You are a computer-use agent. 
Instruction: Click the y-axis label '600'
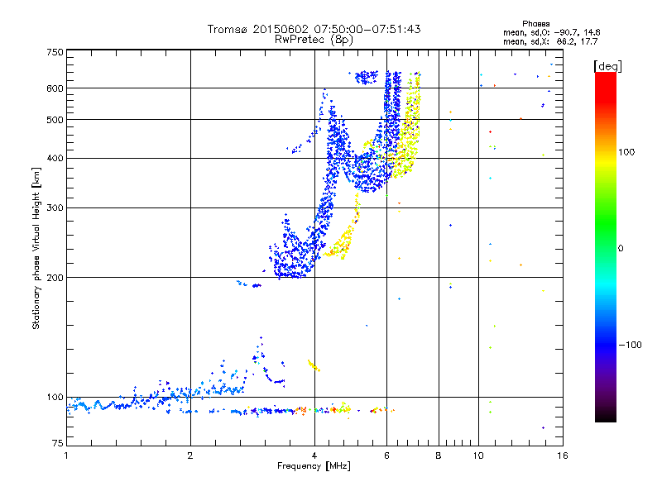[55, 88]
